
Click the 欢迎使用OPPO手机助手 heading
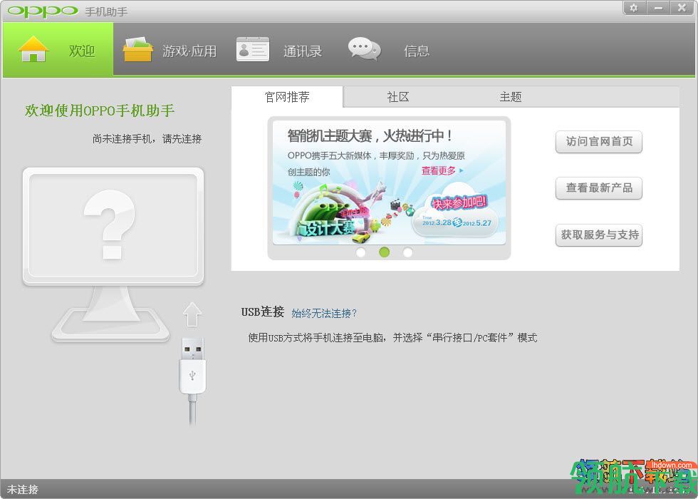coord(100,110)
